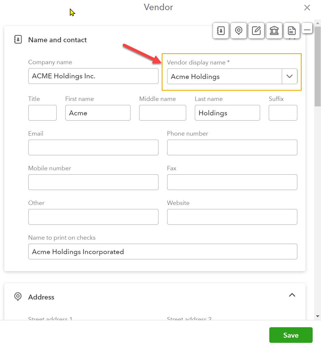The image size is (321, 344).
Task: Open bank details via the bank icon
Action: 274,31
